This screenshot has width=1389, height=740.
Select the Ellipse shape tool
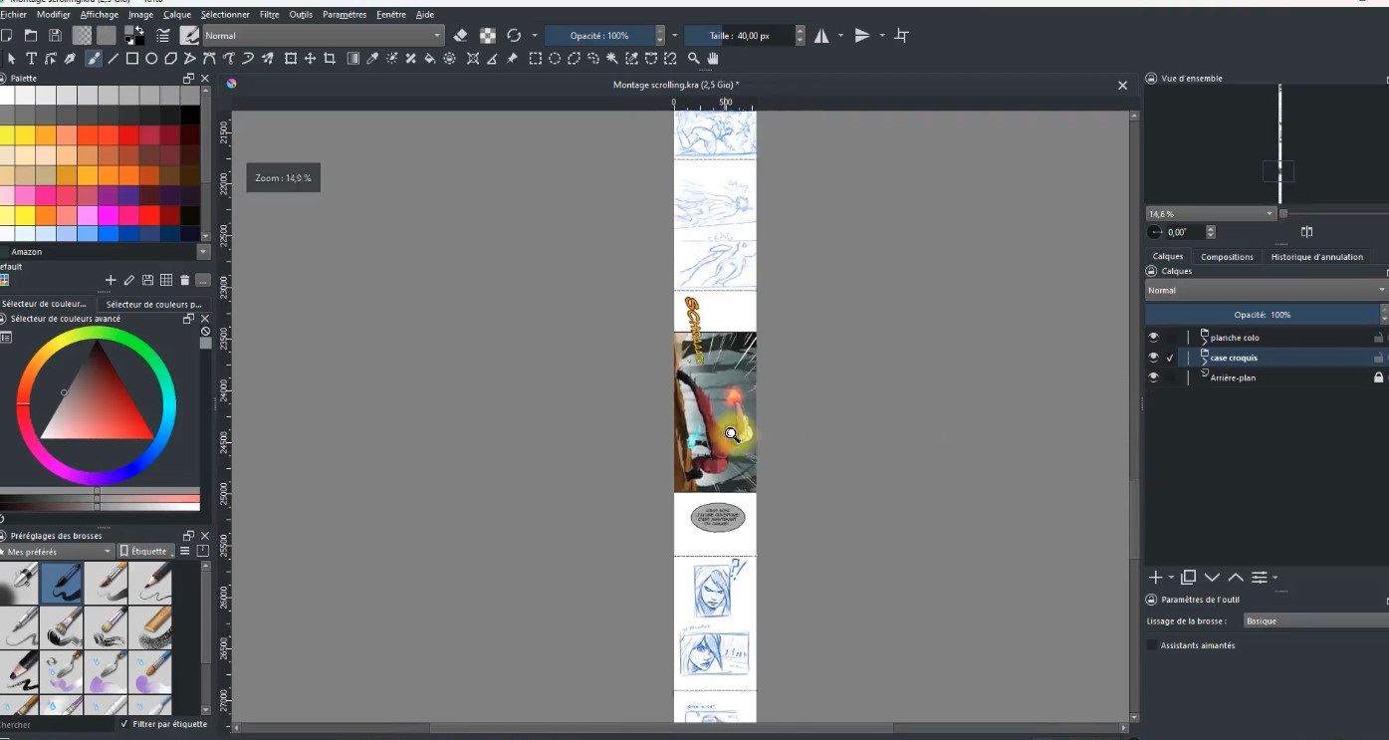tap(151, 59)
